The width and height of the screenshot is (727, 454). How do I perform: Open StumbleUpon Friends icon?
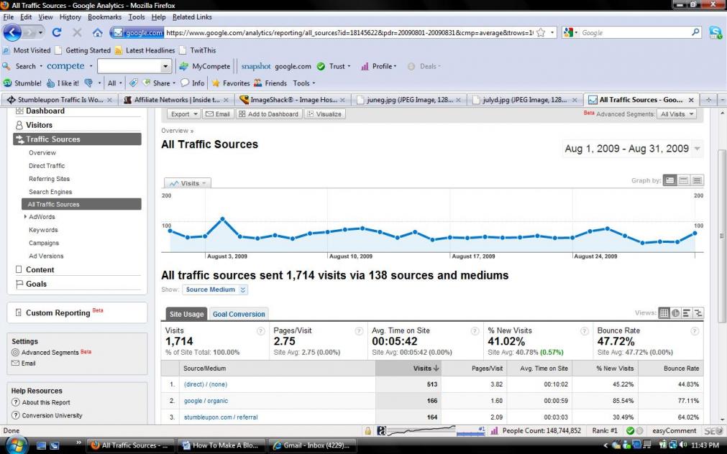coord(270,83)
